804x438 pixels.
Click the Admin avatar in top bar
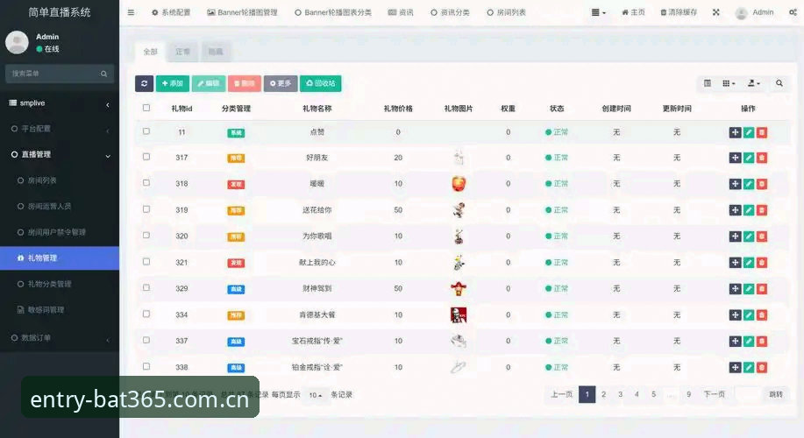[x=741, y=13]
